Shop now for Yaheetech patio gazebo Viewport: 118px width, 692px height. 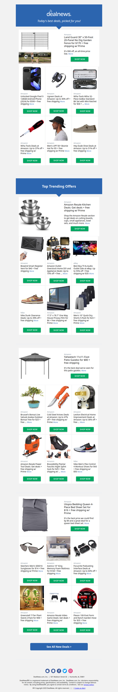pyautogui.click(x=80, y=376)
